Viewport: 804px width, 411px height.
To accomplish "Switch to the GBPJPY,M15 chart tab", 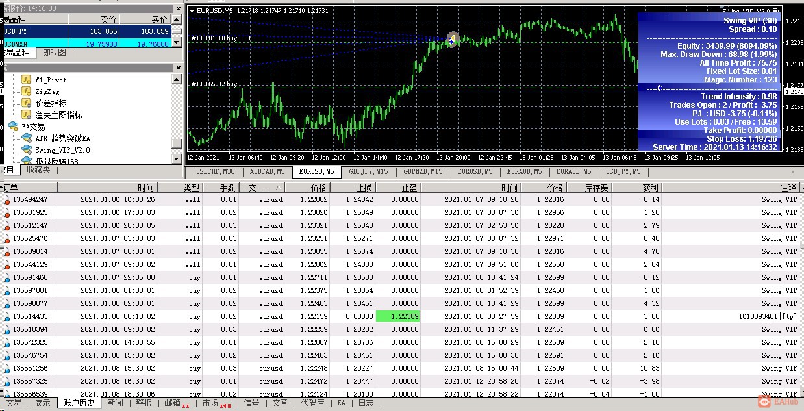I will coord(368,172).
